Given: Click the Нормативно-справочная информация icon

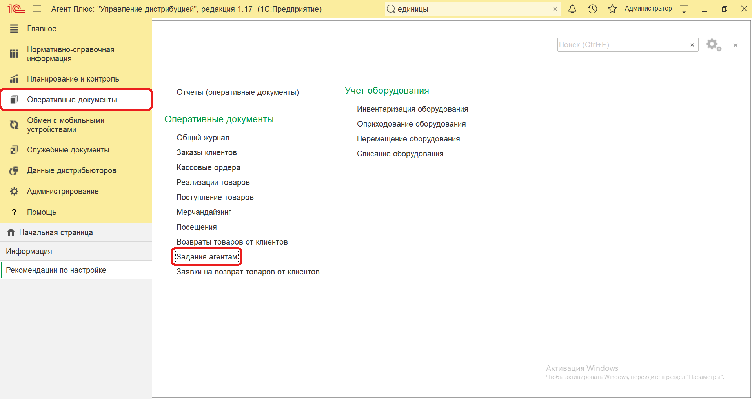Looking at the screenshot, I should pos(14,54).
